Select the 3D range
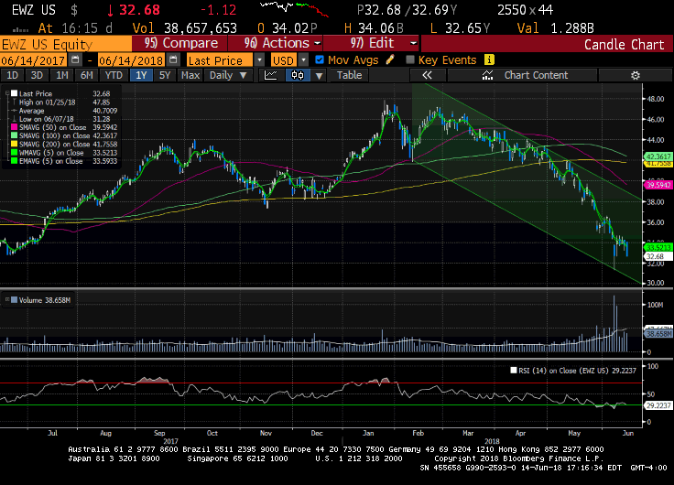 click(x=37, y=75)
